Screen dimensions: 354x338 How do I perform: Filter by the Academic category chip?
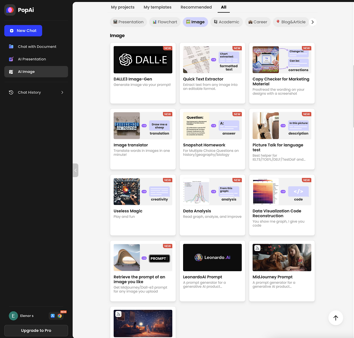[227, 22]
